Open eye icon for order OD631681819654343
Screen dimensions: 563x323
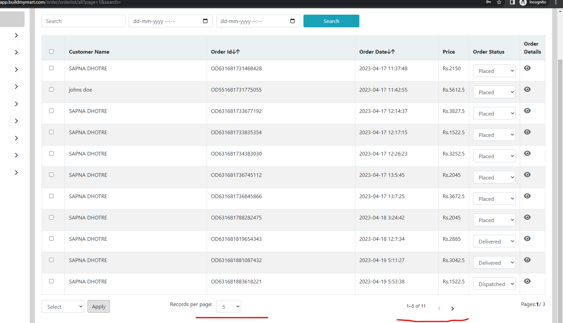click(x=527, y=238)
